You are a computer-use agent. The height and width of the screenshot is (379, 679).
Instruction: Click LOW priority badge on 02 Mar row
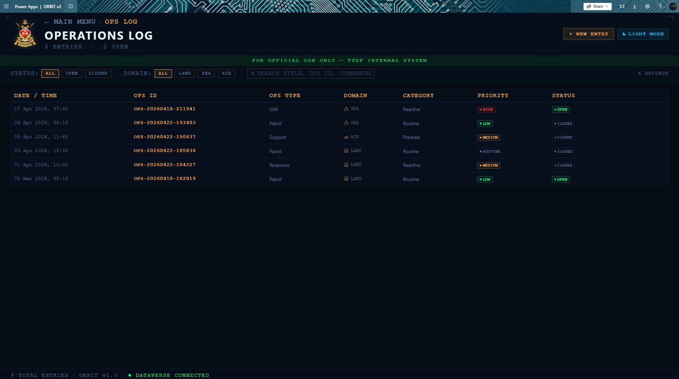485,180
